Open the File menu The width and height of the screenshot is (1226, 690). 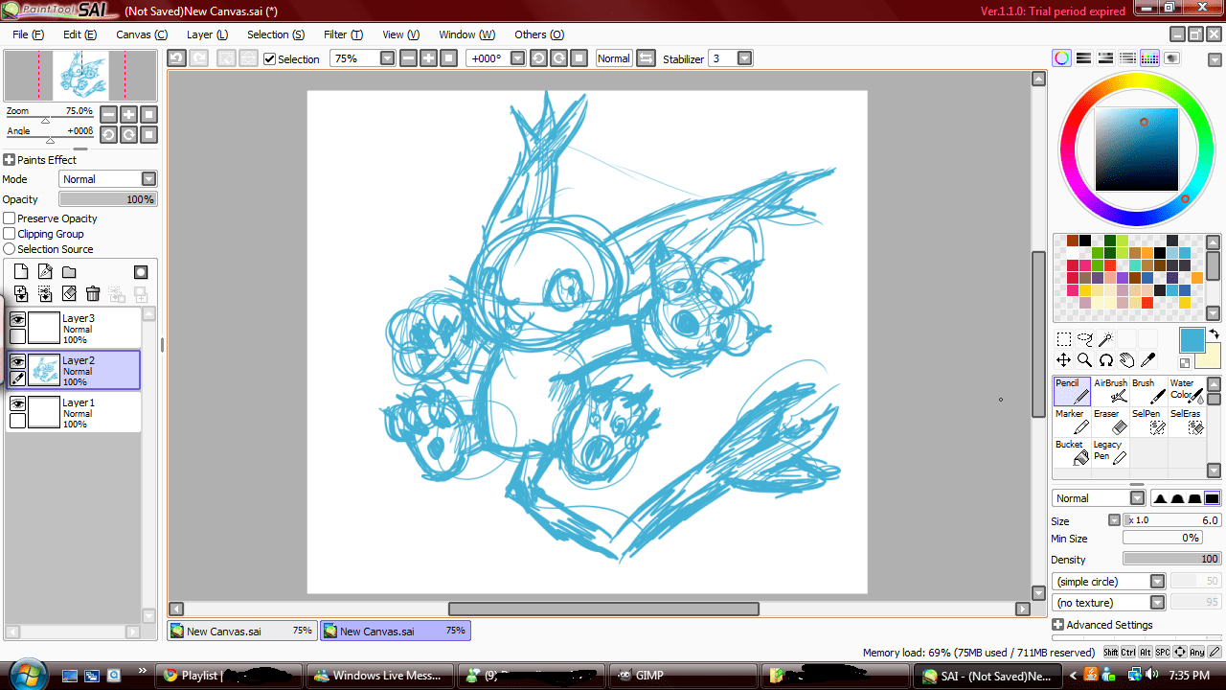point(28,34)
